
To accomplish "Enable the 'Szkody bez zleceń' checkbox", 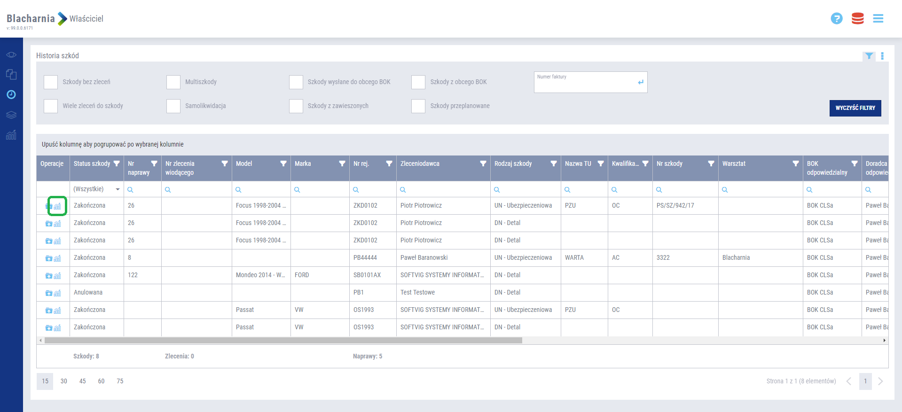I will click(x=51, y=82).
